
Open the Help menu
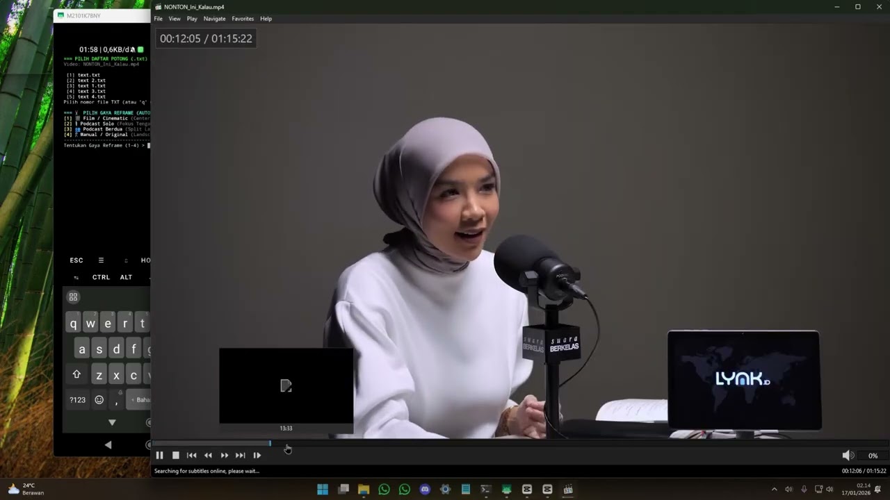[266, 19]
